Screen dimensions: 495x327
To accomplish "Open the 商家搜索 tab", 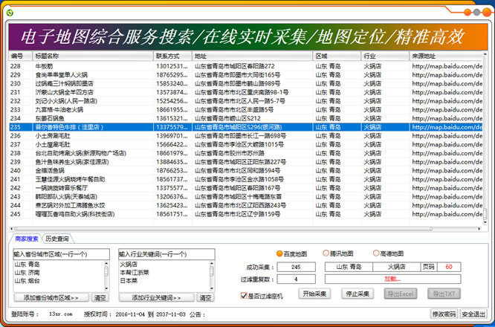I will pyautogui.click(x=26, y=239).
